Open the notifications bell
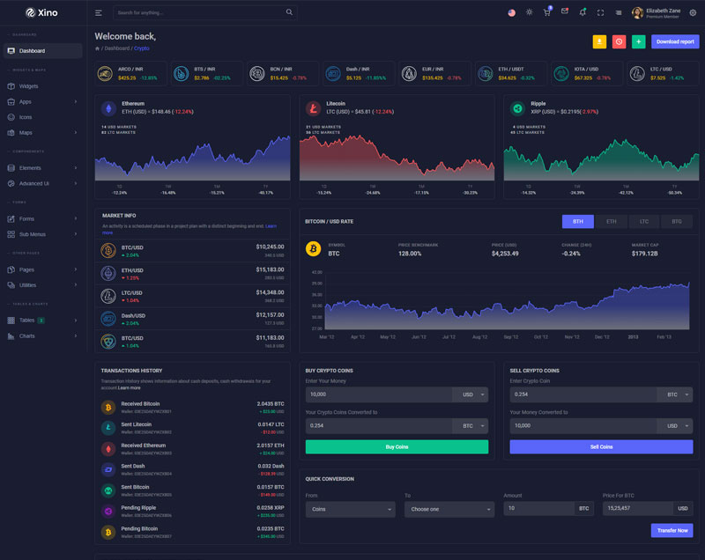 pos(582,12)
